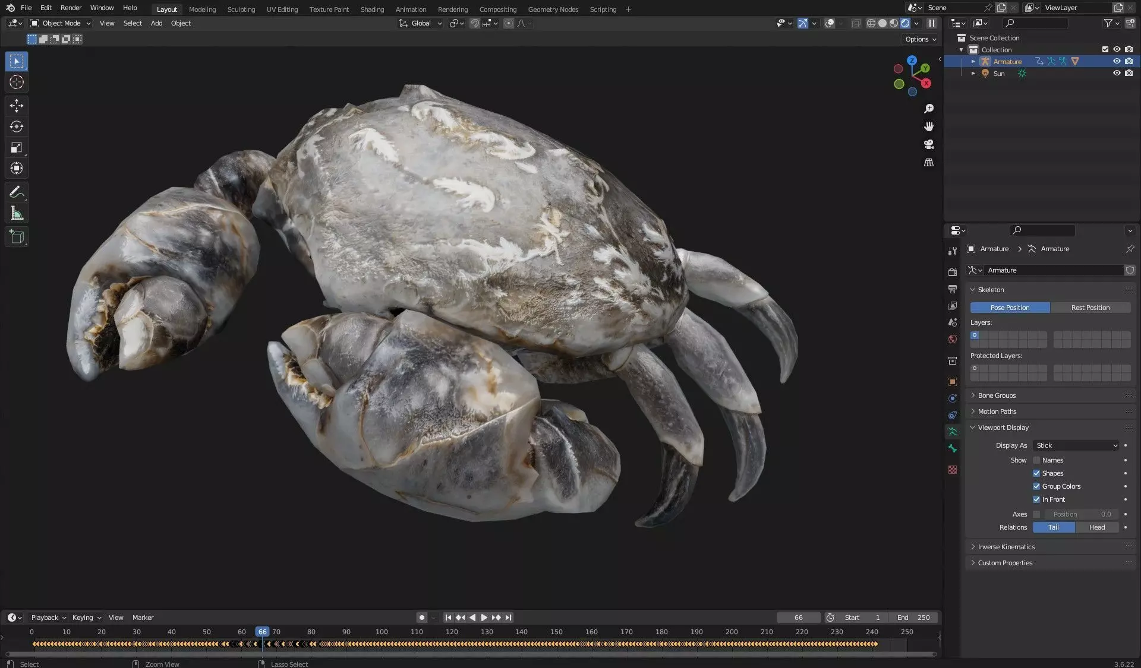This screenshot has width=1141, height=668.
Task: Choose the Annotate tool
Action: [17, 192]
